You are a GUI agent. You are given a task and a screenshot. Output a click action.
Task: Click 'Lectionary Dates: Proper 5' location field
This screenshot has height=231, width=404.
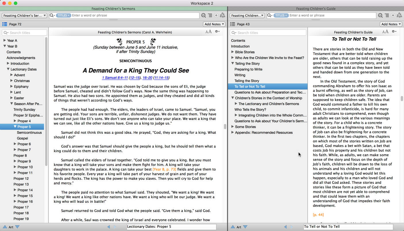[171, 227]
